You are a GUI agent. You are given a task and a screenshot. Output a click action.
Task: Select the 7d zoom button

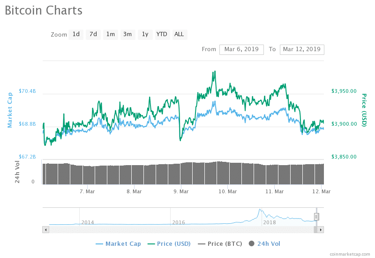point(93,34)
